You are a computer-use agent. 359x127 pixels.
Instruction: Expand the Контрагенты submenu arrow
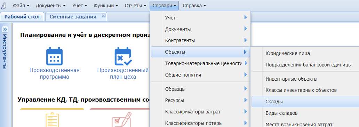tap(246, 40)
